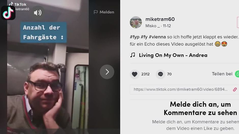The image size is (239, 134).
Task: Go to the next video with the arrow
Action: click(107, 72)
